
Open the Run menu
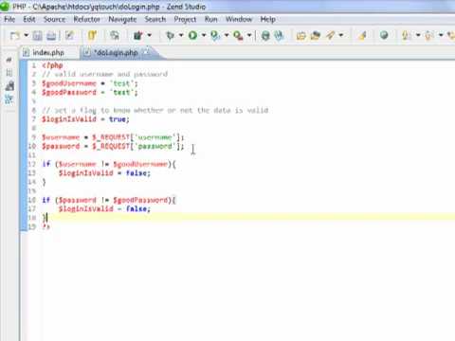coord(210,19)
